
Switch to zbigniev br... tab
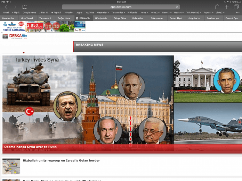point(195,18)
